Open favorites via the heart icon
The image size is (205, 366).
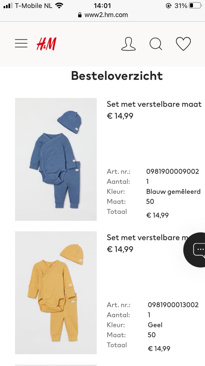[x=183, y=44]
